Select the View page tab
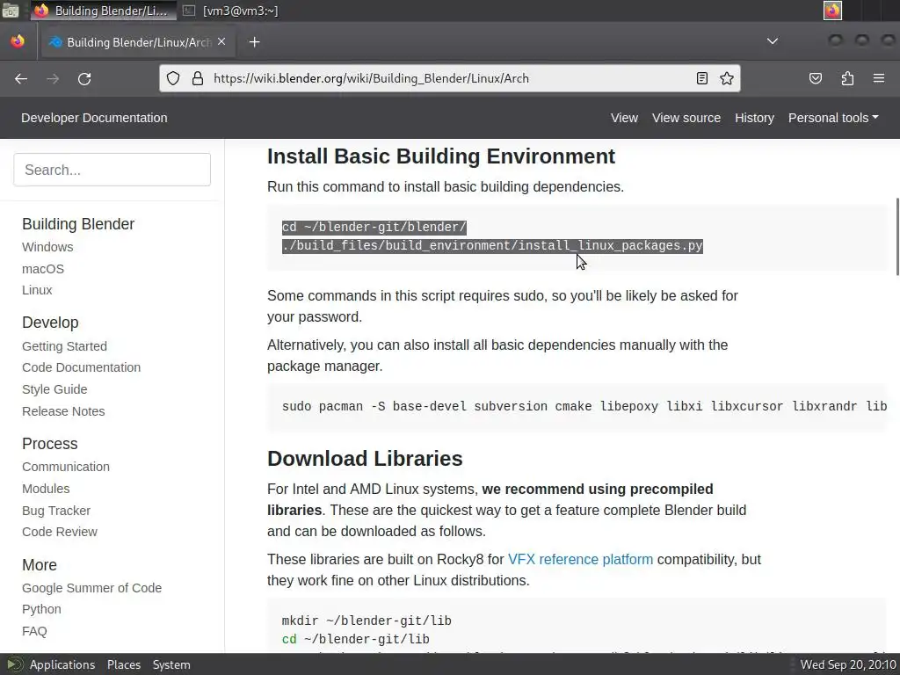Image resolution: width=900 pixels, height=675 pixels. [x=624, y=118]
